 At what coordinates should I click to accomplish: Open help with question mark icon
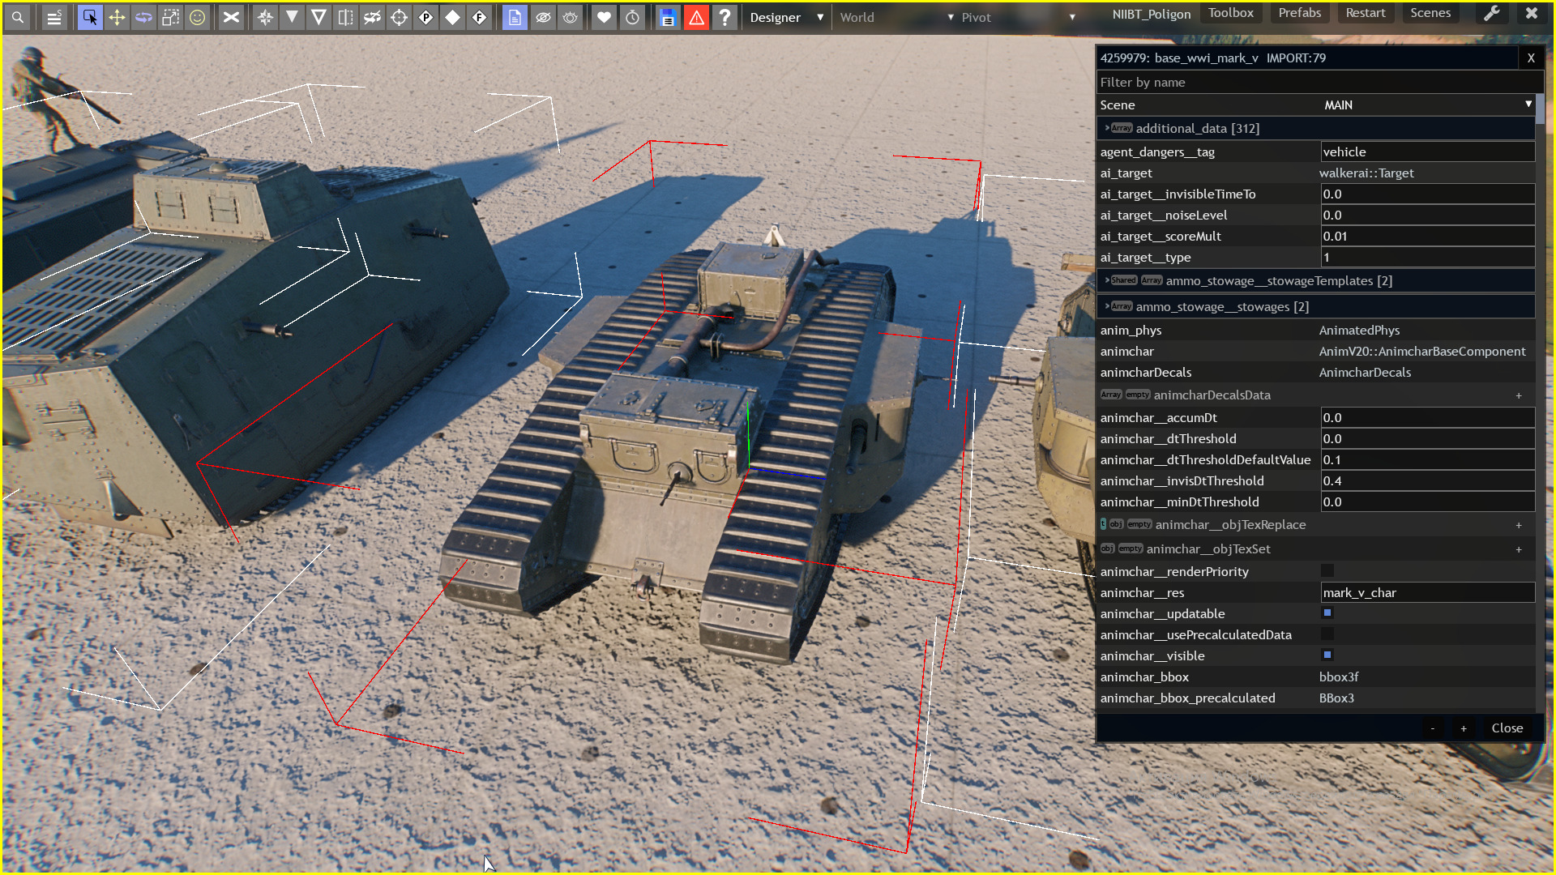click(x=725, y=17)
